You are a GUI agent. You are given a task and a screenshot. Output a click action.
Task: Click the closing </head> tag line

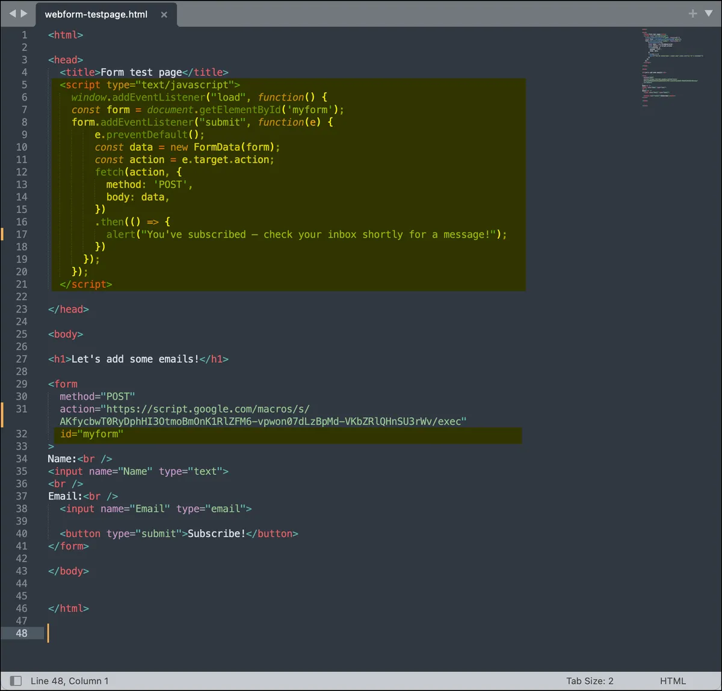(69, 309)
